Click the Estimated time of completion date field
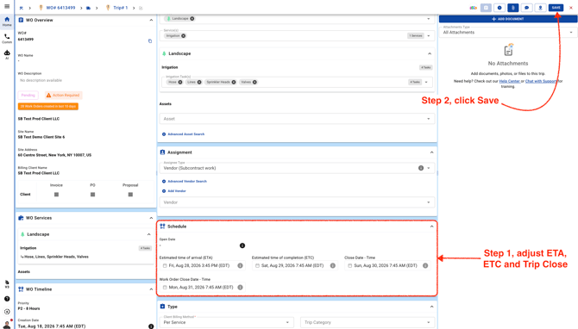The width and height of the screenshot is (578, 329). (295, 266)
